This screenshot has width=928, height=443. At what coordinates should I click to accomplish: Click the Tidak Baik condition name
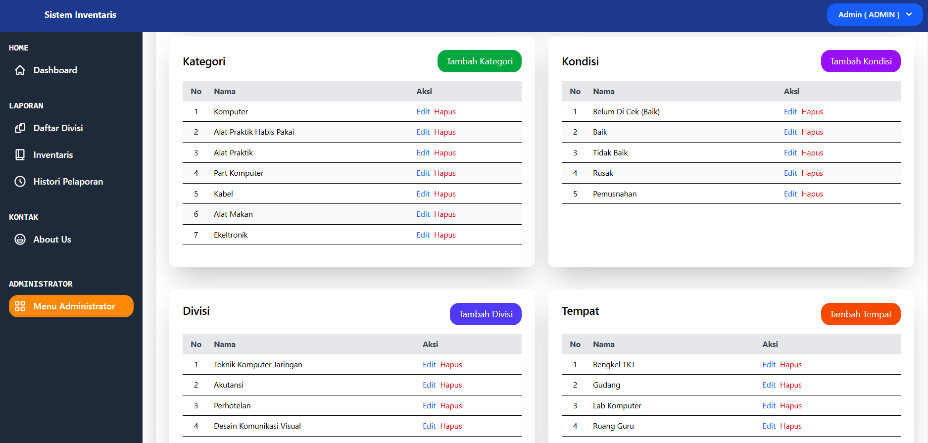(610, 153)
